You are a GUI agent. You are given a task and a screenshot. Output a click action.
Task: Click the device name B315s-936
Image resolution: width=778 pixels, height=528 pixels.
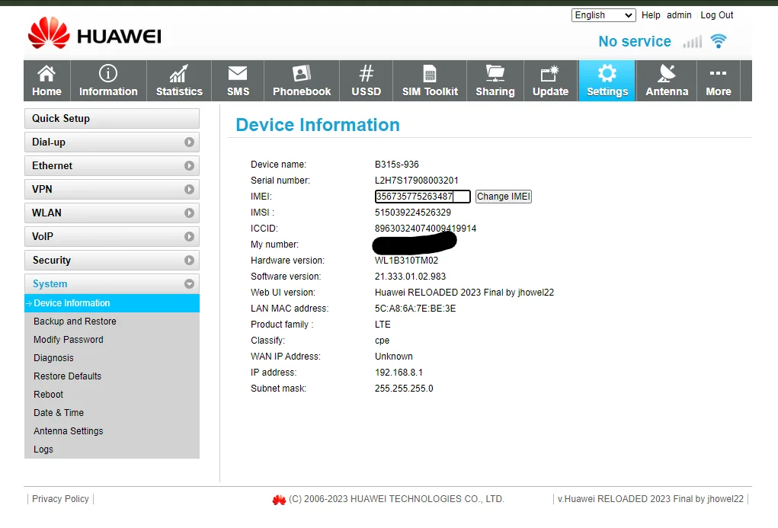coord(396,165)
